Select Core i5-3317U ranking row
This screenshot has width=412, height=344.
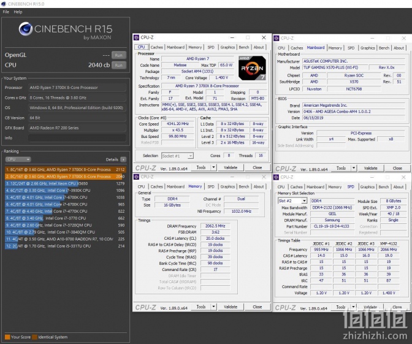coord(65,247)
